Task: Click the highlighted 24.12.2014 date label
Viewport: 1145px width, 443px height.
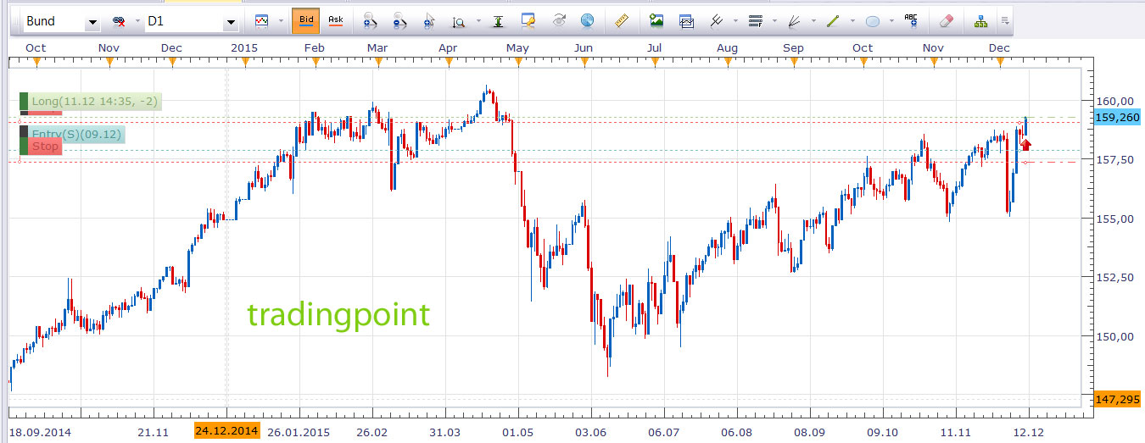Action: 226,432
